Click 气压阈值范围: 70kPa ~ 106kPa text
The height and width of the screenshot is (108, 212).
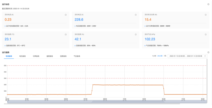tap(157, 46)
